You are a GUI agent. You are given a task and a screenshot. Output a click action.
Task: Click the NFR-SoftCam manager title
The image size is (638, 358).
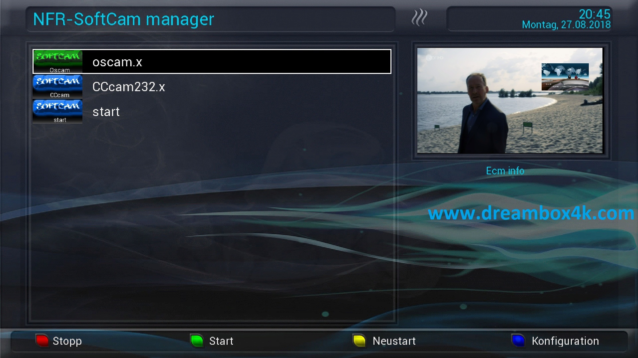pos(124,19)
